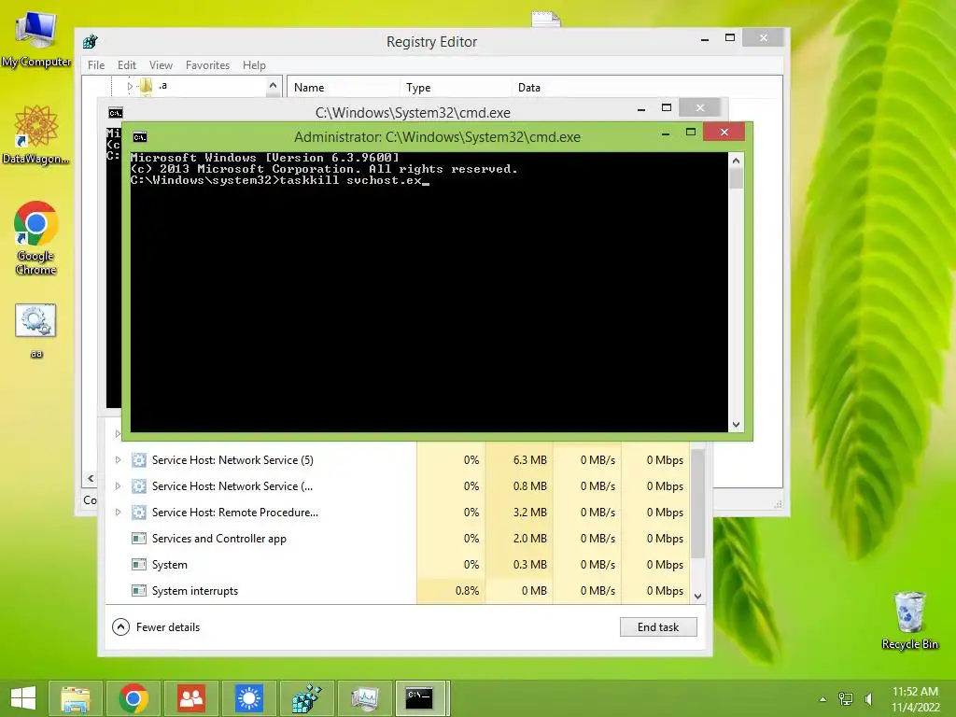Click the Name column header

pos(343,87)
